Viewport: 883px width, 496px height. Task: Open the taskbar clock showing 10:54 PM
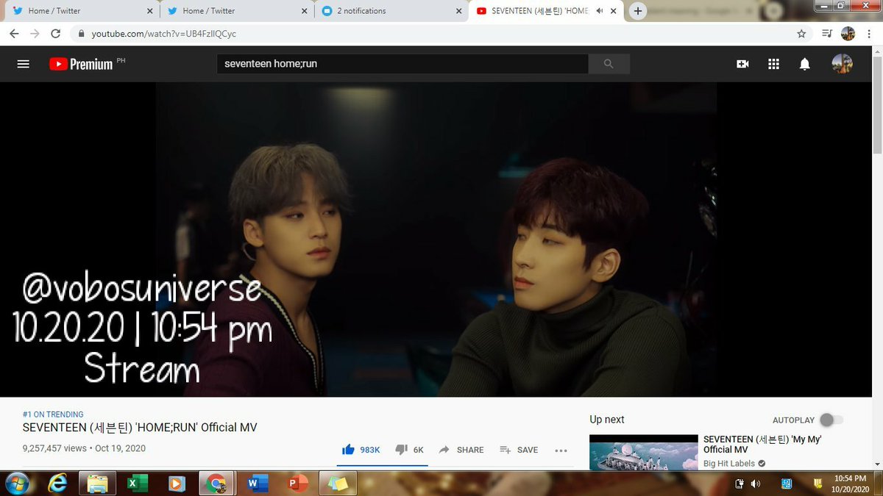pyautogui.click(x=850, y=484)
